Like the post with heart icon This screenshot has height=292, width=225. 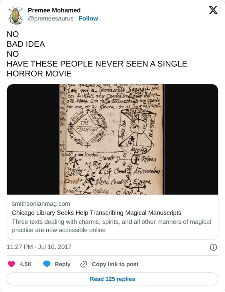pyautogui.click(x=12, y=264)
